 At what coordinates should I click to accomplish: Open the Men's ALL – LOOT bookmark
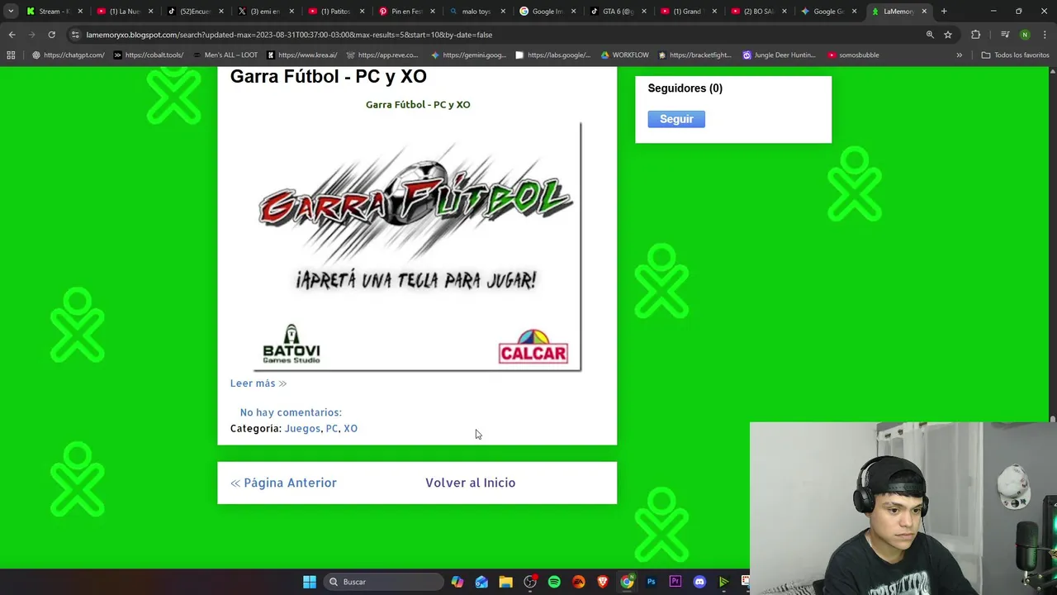(x=225, y=55)
